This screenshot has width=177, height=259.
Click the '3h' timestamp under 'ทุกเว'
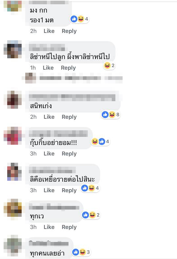click(33, 227)
